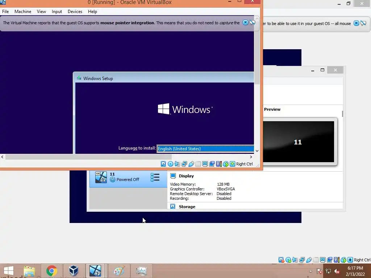Open the Action Center flag tray icon
The height and width of the screenshot is (278, 371).
[x=320, y=271]
